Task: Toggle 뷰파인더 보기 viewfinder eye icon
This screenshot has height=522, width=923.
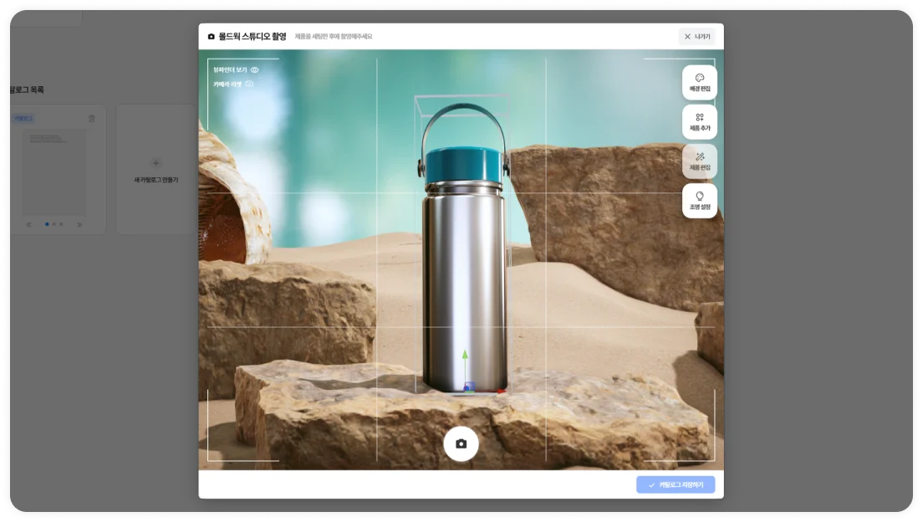Action: (x=254, y=70)
